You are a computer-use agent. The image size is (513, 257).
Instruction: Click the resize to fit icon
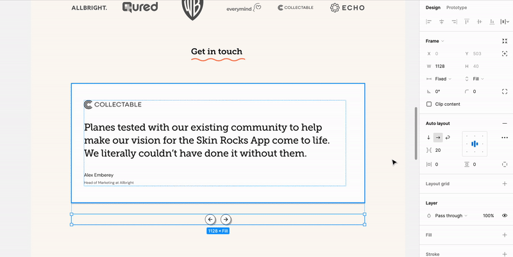click(505, 41)
